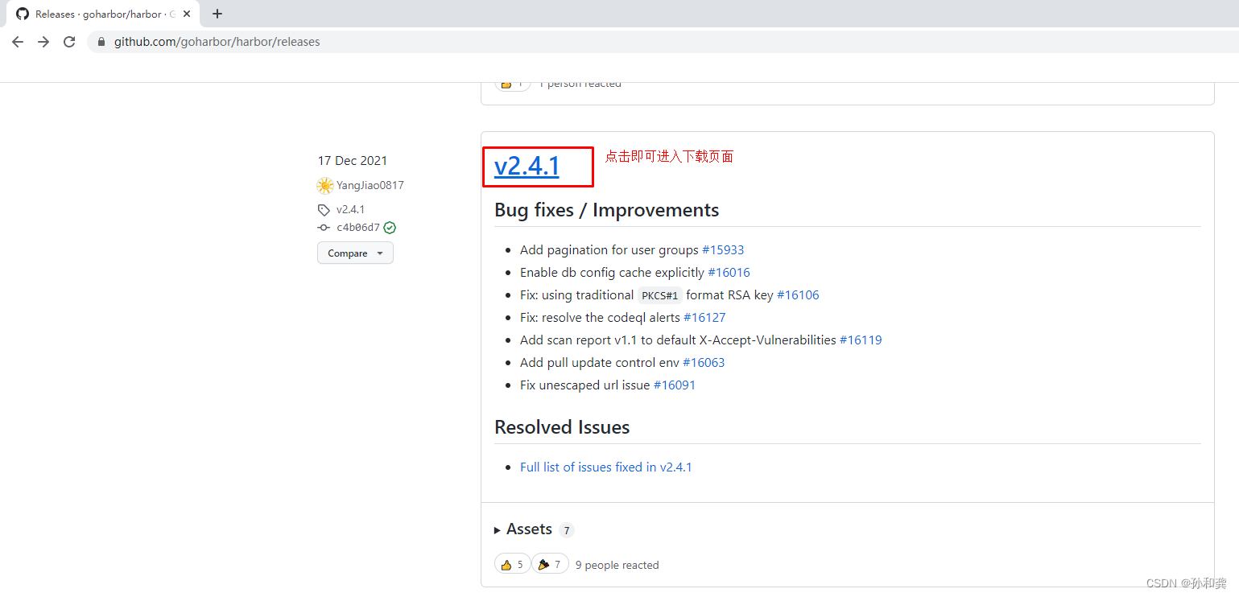Screen dimensions: 1239x597
Task: Open pull request #16106 link
Action: click(x=798, y=295)
